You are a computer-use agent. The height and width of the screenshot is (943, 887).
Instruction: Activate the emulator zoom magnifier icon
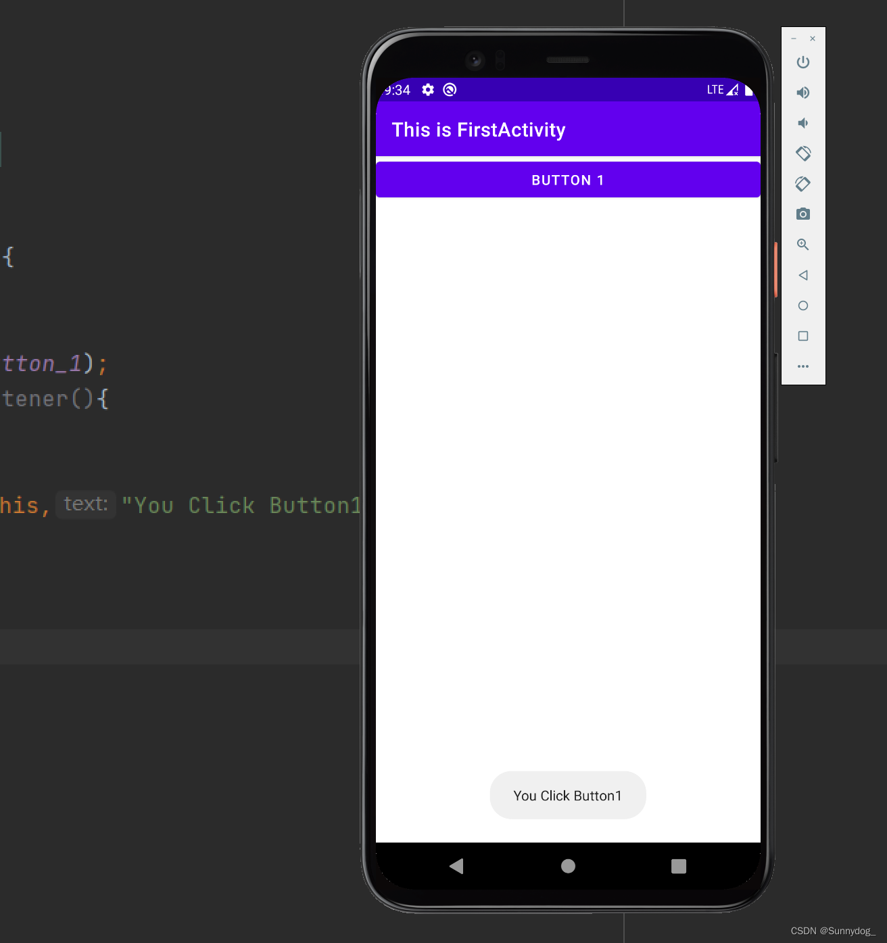tap(803, 245)
